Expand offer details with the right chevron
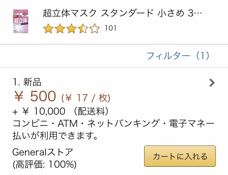 pos(212,83)
